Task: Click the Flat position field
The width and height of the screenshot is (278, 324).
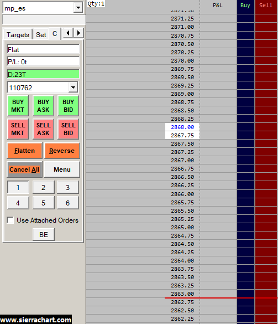Action: (43, 50)
